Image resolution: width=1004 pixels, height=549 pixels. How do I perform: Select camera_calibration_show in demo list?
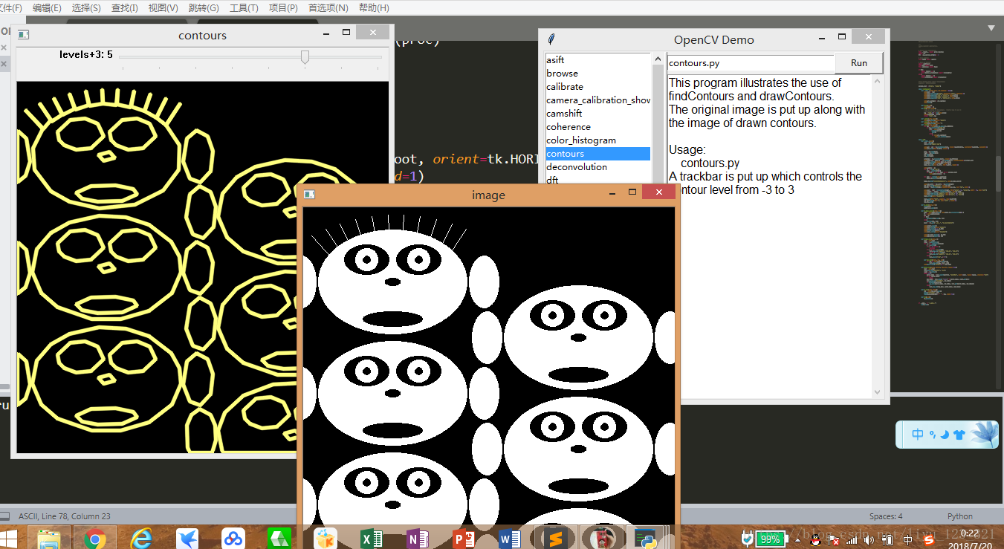(x=598, y=100)
